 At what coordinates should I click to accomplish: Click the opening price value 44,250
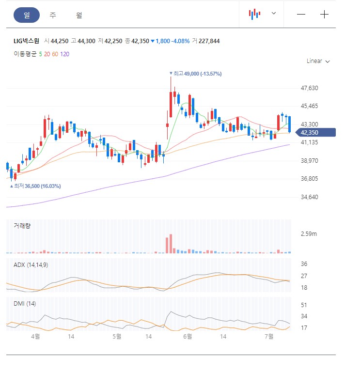(60, 41)
